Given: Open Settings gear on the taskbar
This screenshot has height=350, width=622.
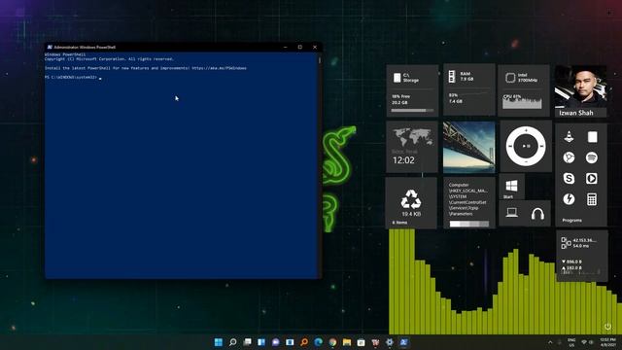Looking at the screenshot, I should pos(390,342).
